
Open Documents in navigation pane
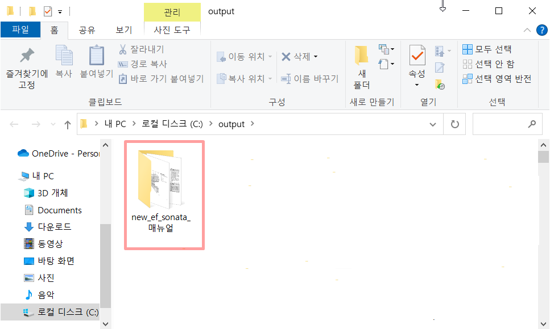pos(53,210)
